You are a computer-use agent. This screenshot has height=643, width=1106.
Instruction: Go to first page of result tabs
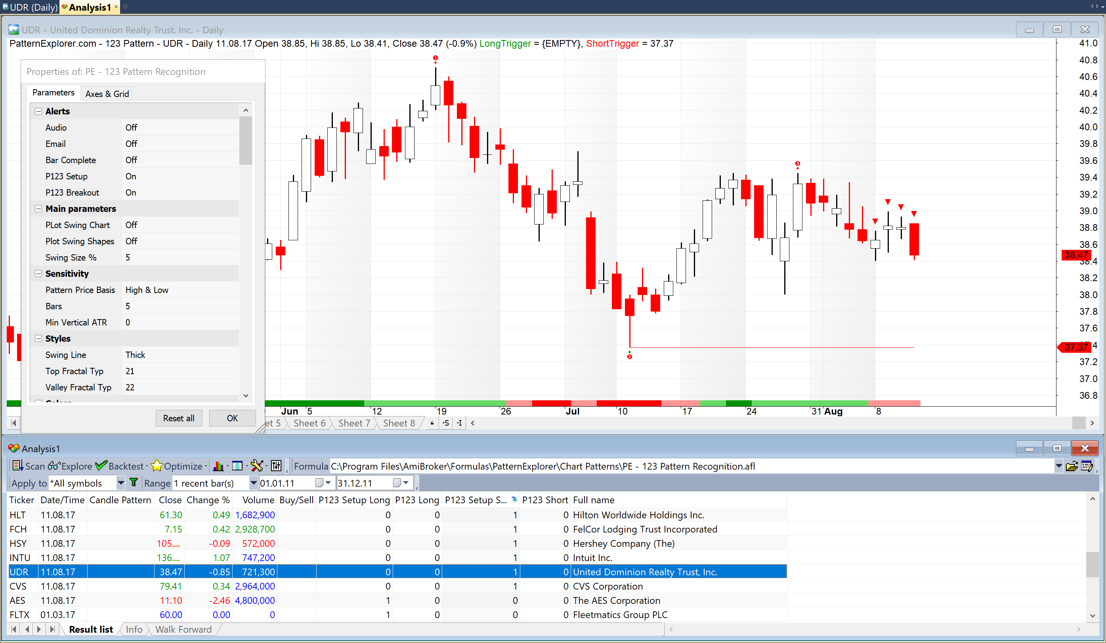(x=13, y=629)
